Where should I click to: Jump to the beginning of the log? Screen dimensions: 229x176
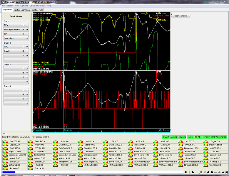click(208, 172)
